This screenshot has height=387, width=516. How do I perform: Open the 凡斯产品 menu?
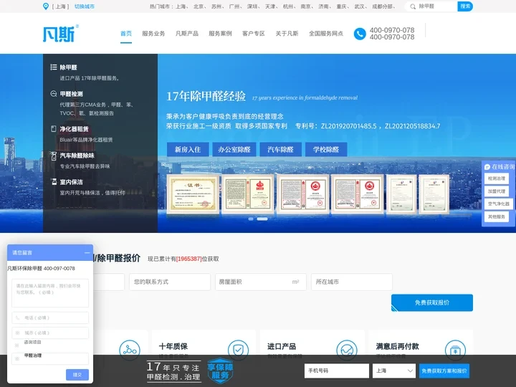point(187,34)
